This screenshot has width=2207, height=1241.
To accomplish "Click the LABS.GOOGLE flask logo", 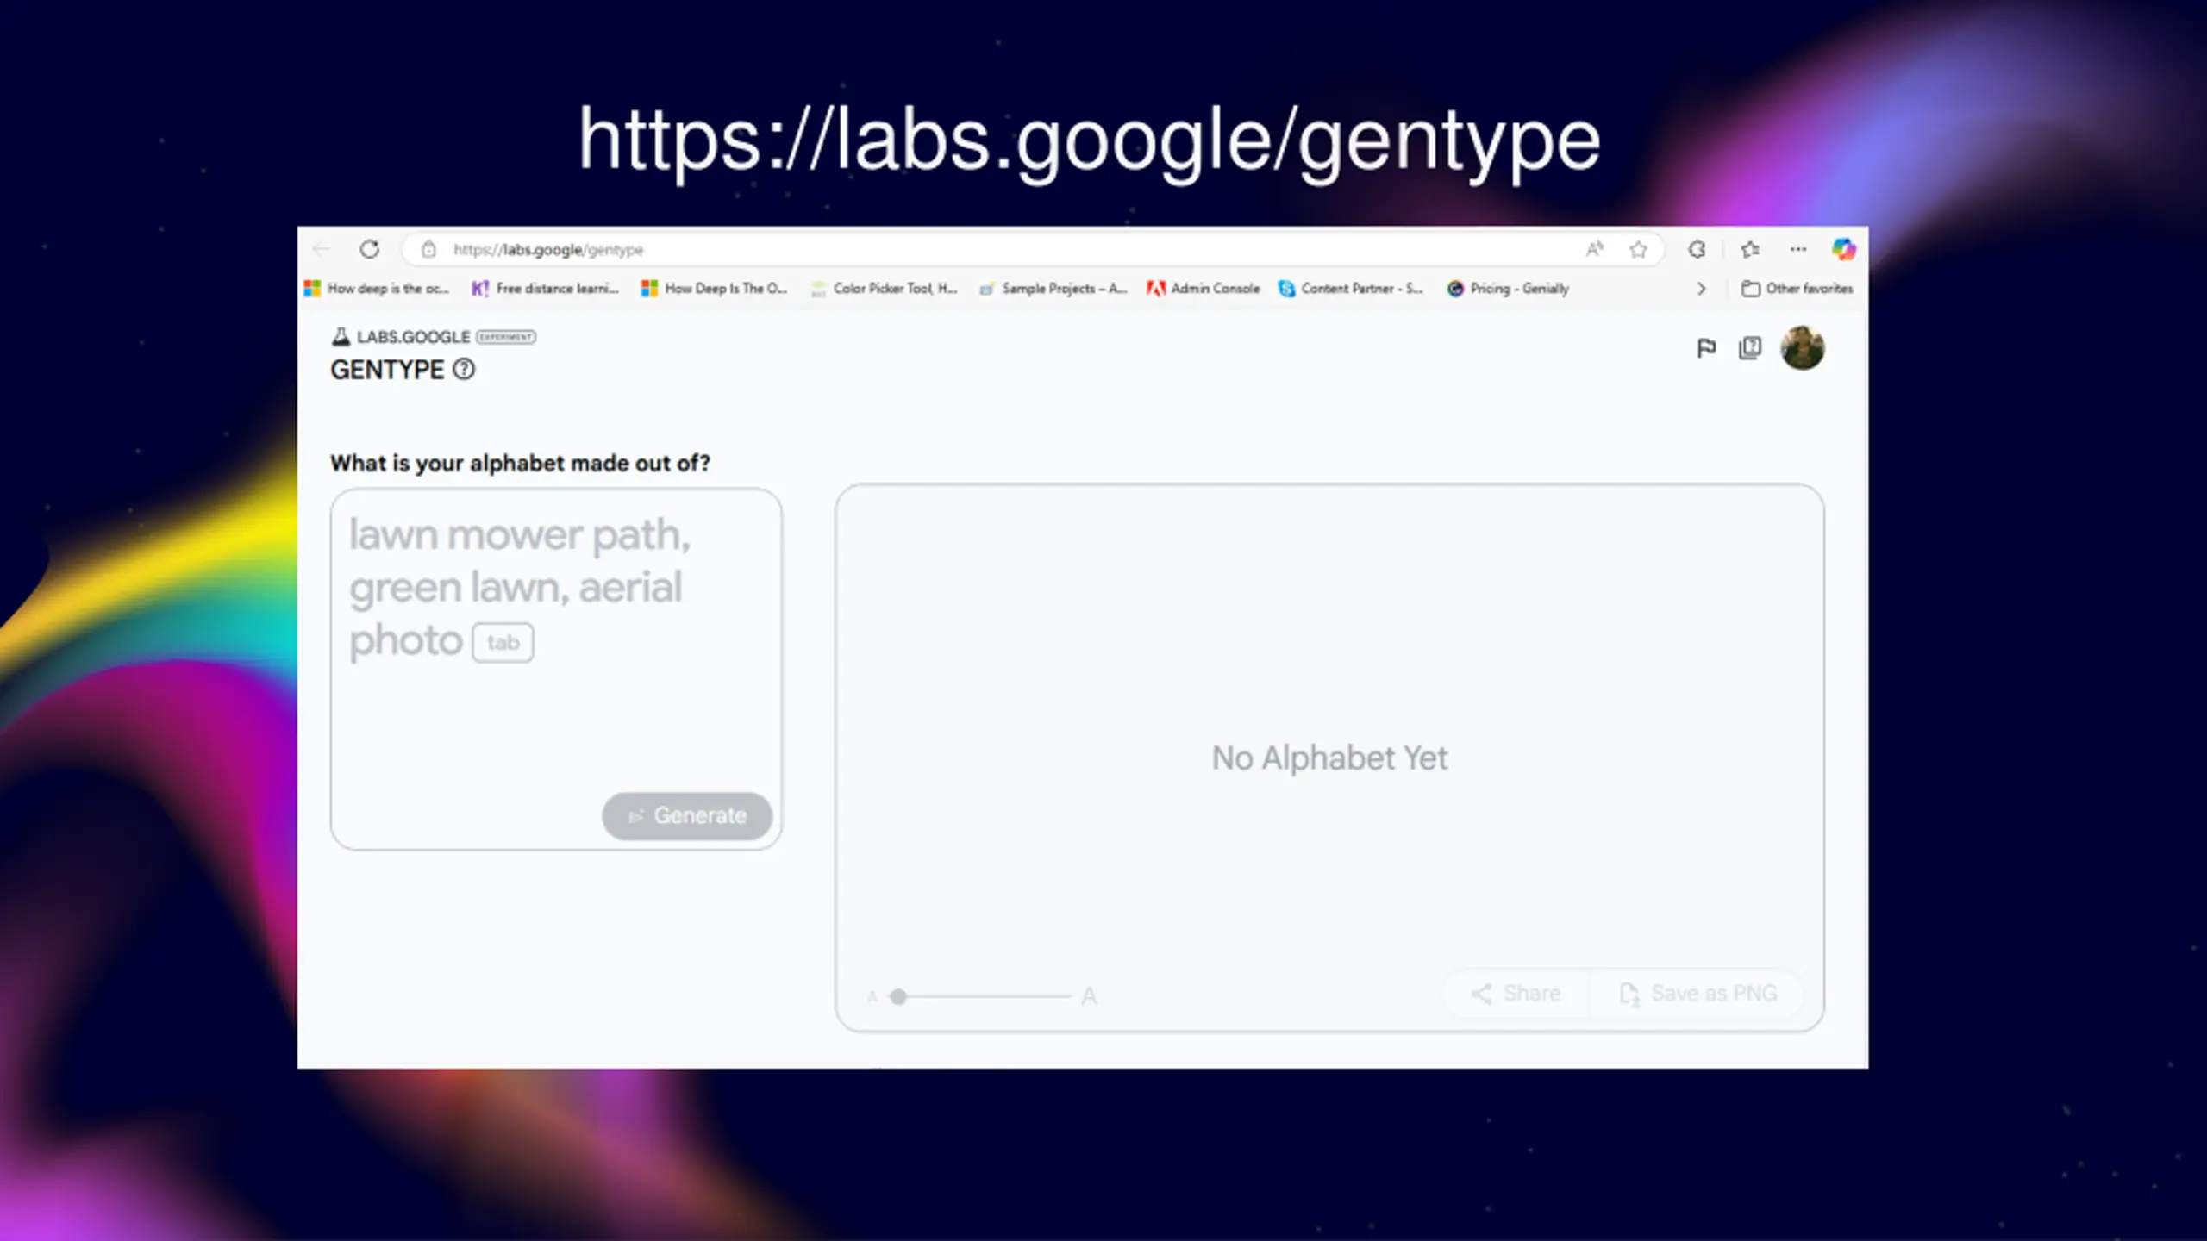I will point(341,337).
